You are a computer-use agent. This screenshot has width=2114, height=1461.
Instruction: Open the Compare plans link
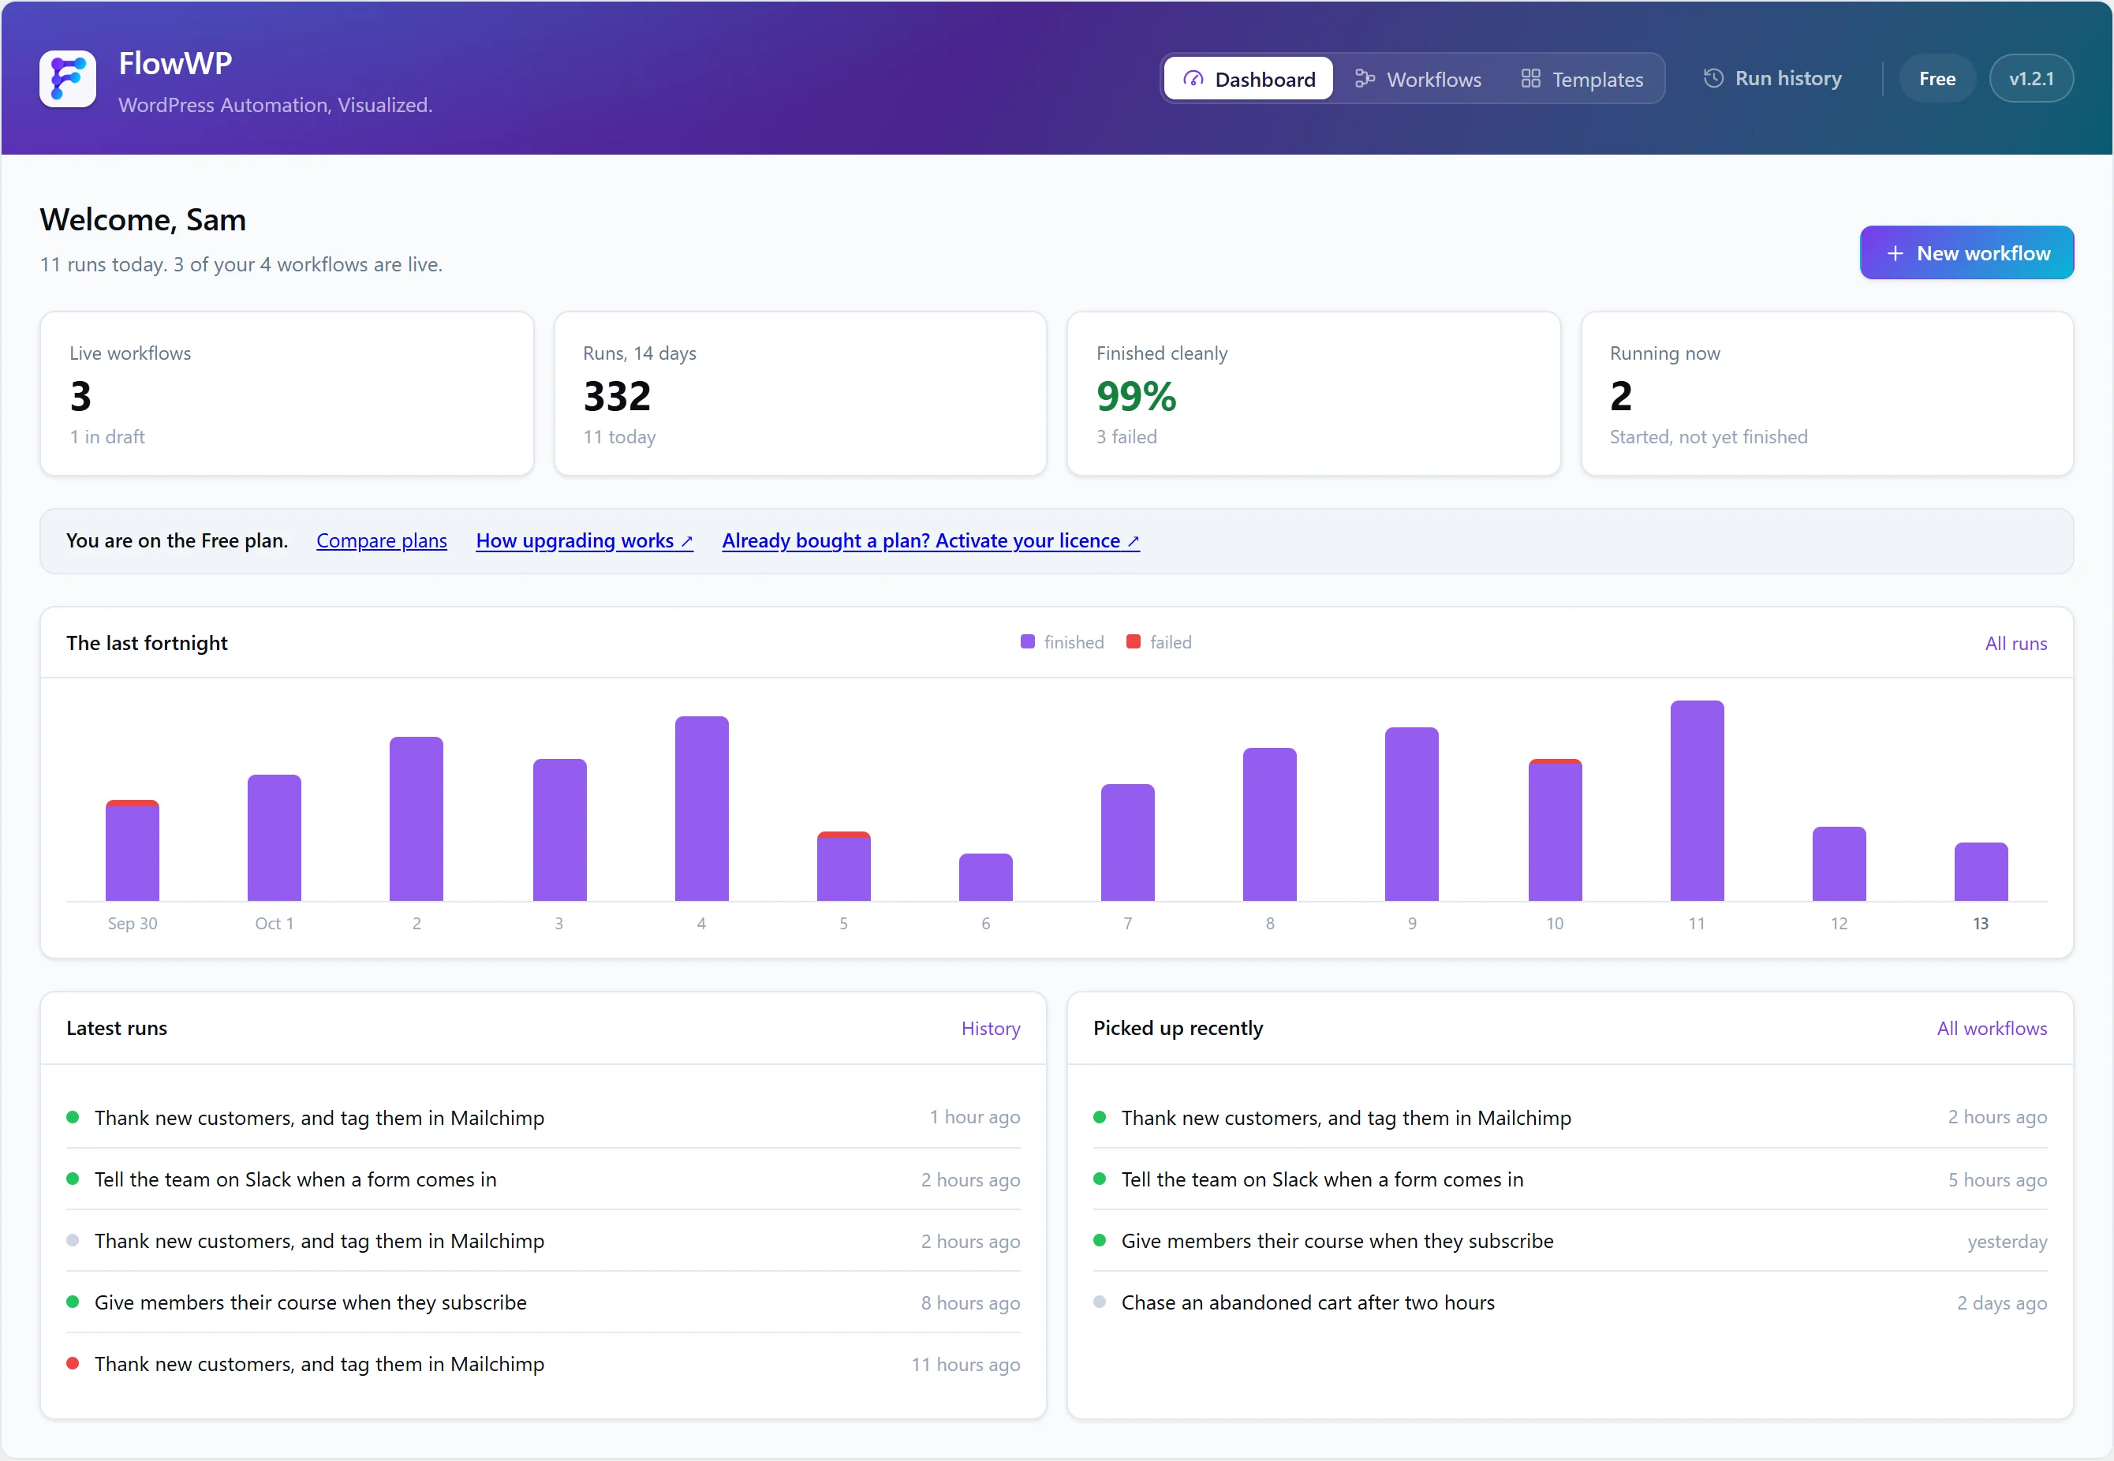coord(382,541)
